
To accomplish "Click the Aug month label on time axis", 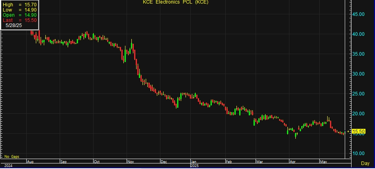I will pos(30,161).
